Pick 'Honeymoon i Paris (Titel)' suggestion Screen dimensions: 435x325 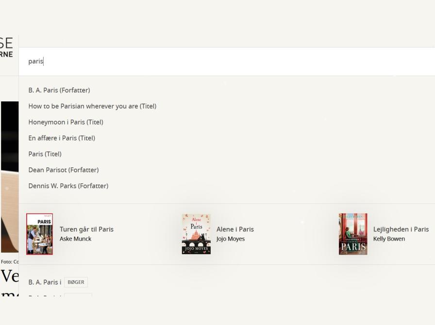66,122
